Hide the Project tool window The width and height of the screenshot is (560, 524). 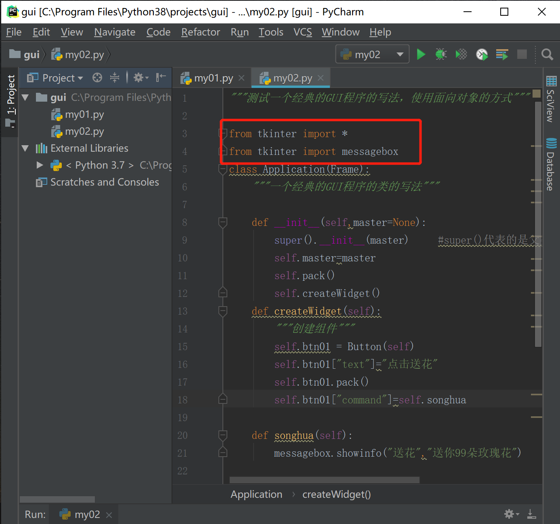(x=161, y=77)
